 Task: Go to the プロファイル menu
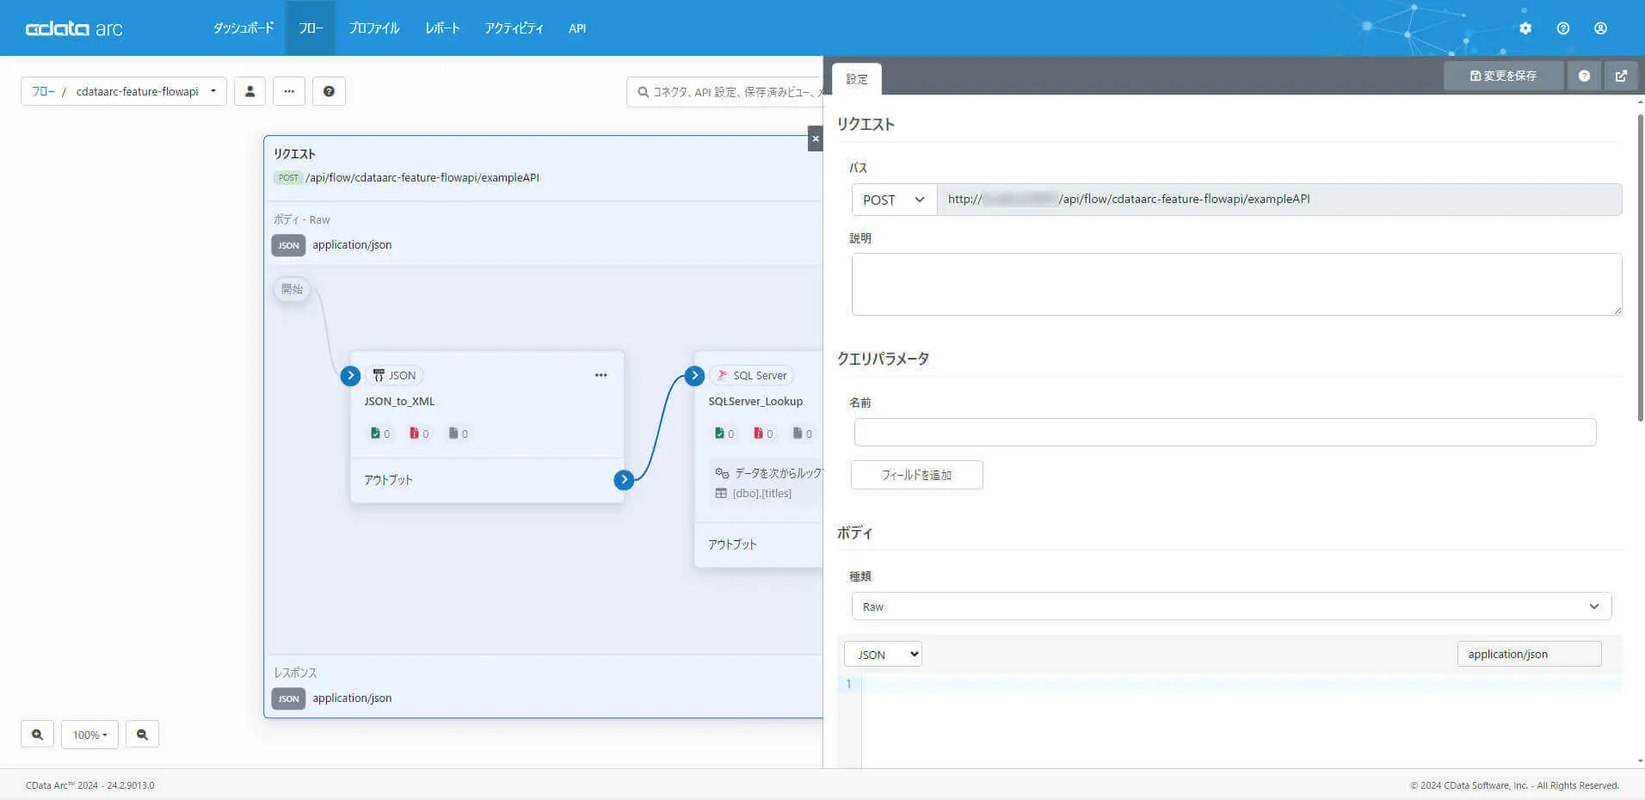click(x=373, y=28)
